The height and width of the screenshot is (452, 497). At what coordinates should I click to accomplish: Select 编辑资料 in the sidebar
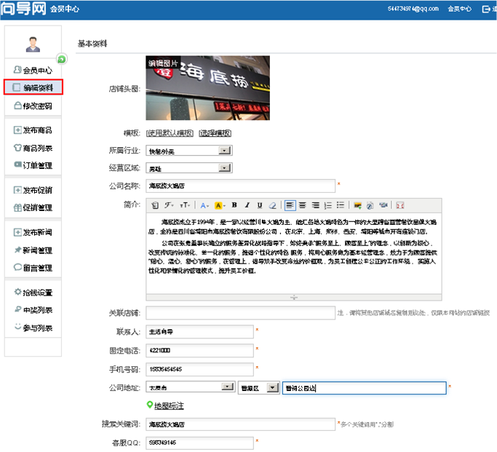coord(33,87)
